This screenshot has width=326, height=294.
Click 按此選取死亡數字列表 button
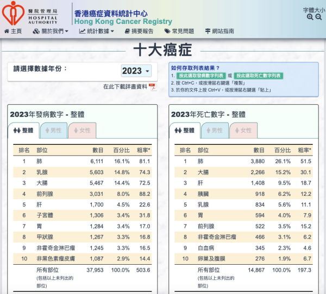(x=259, y=75)
